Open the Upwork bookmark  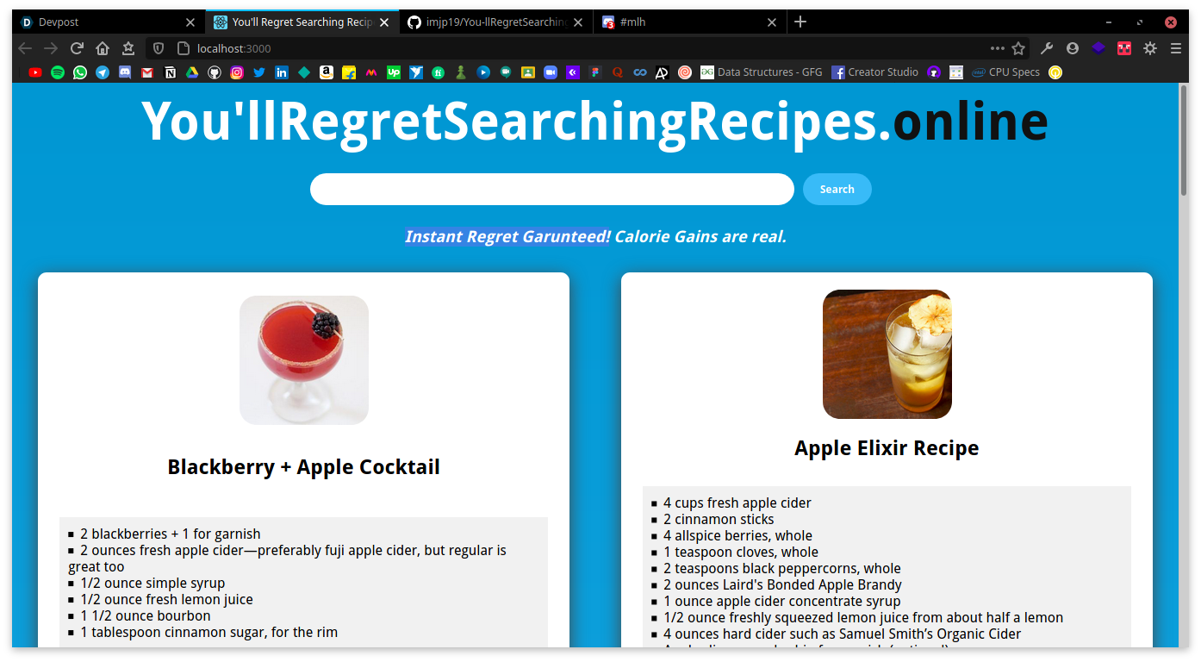pos(394,72)
